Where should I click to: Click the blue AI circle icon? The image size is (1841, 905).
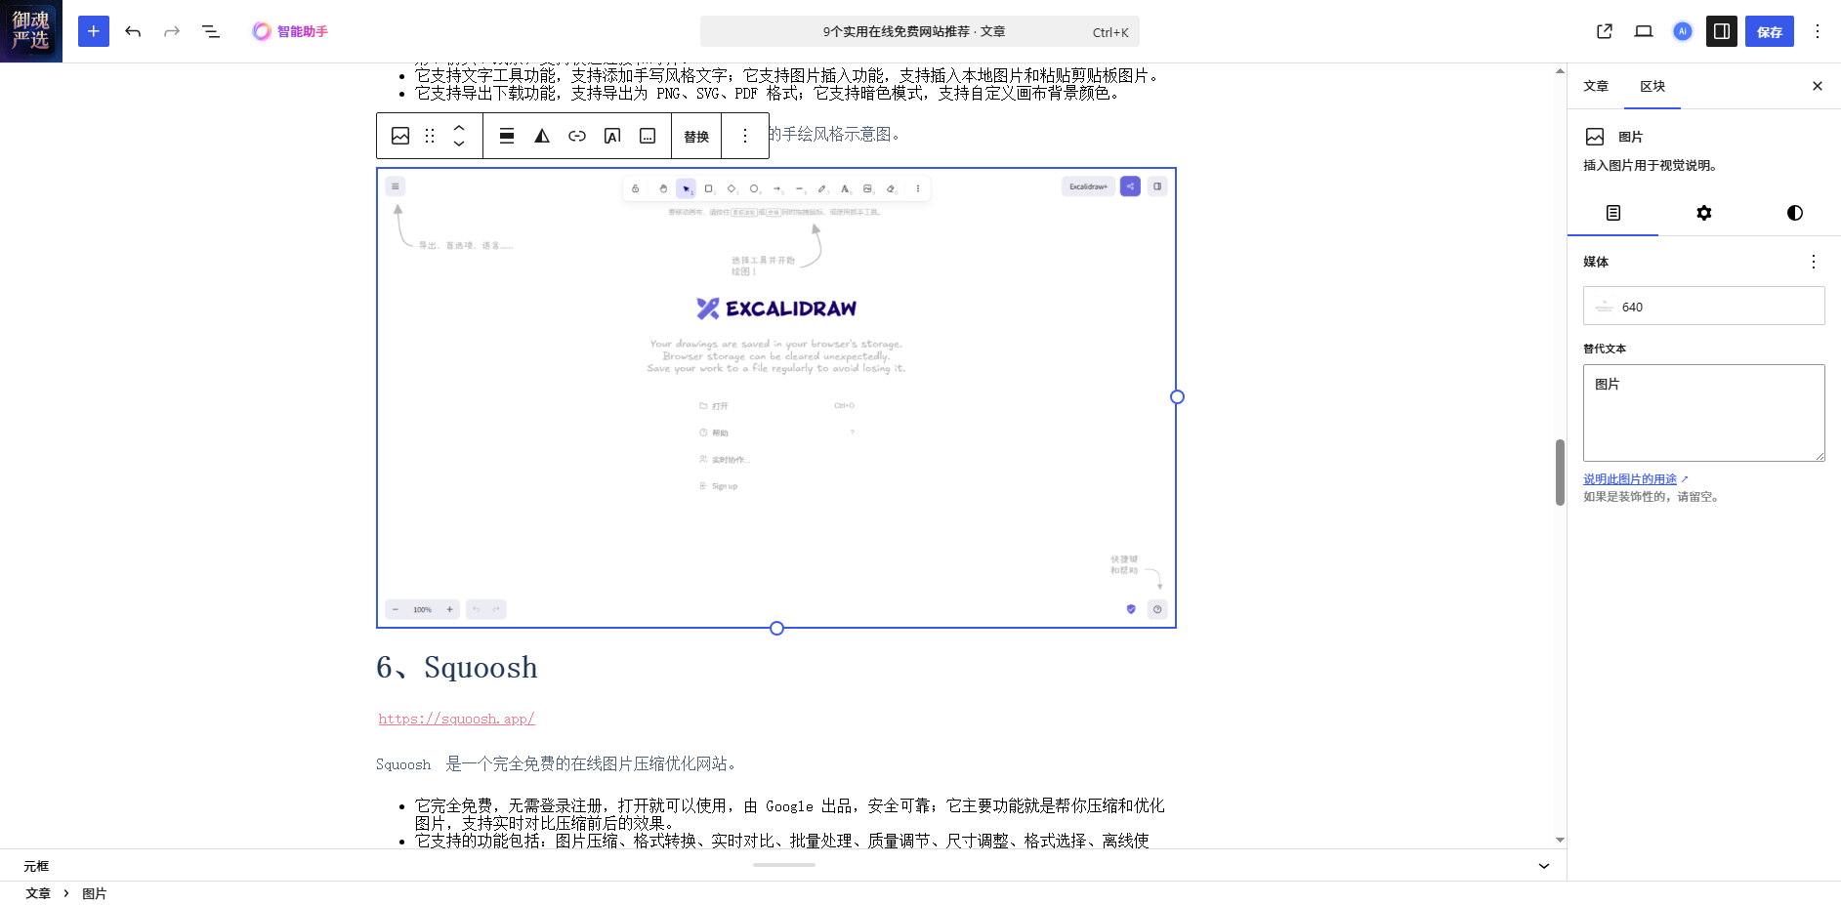click(1683, 31)
